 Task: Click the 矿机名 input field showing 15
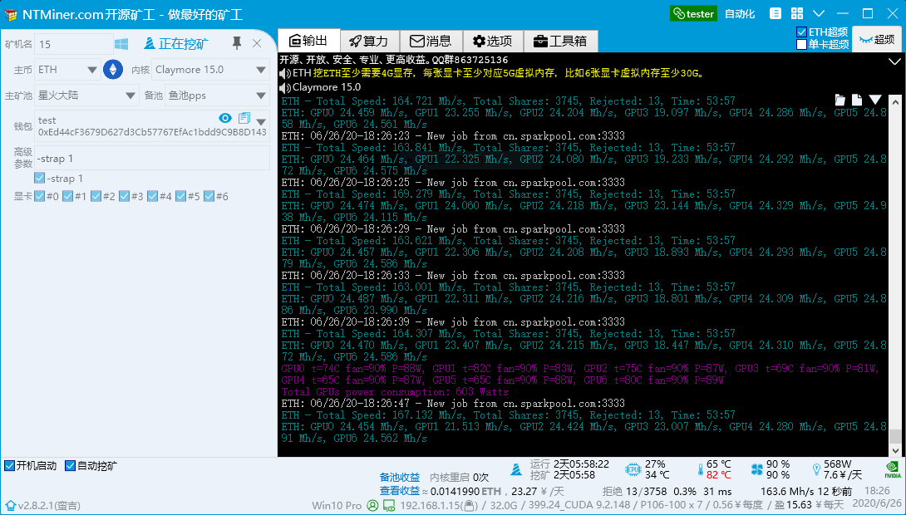(73, 44)
